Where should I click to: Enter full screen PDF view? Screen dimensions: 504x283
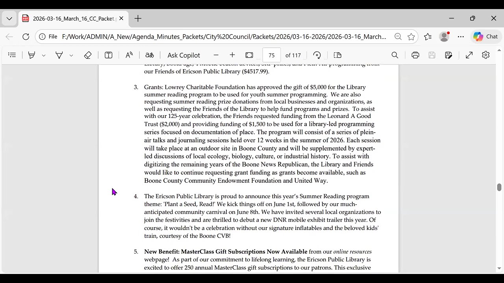[x=469, y=55]
